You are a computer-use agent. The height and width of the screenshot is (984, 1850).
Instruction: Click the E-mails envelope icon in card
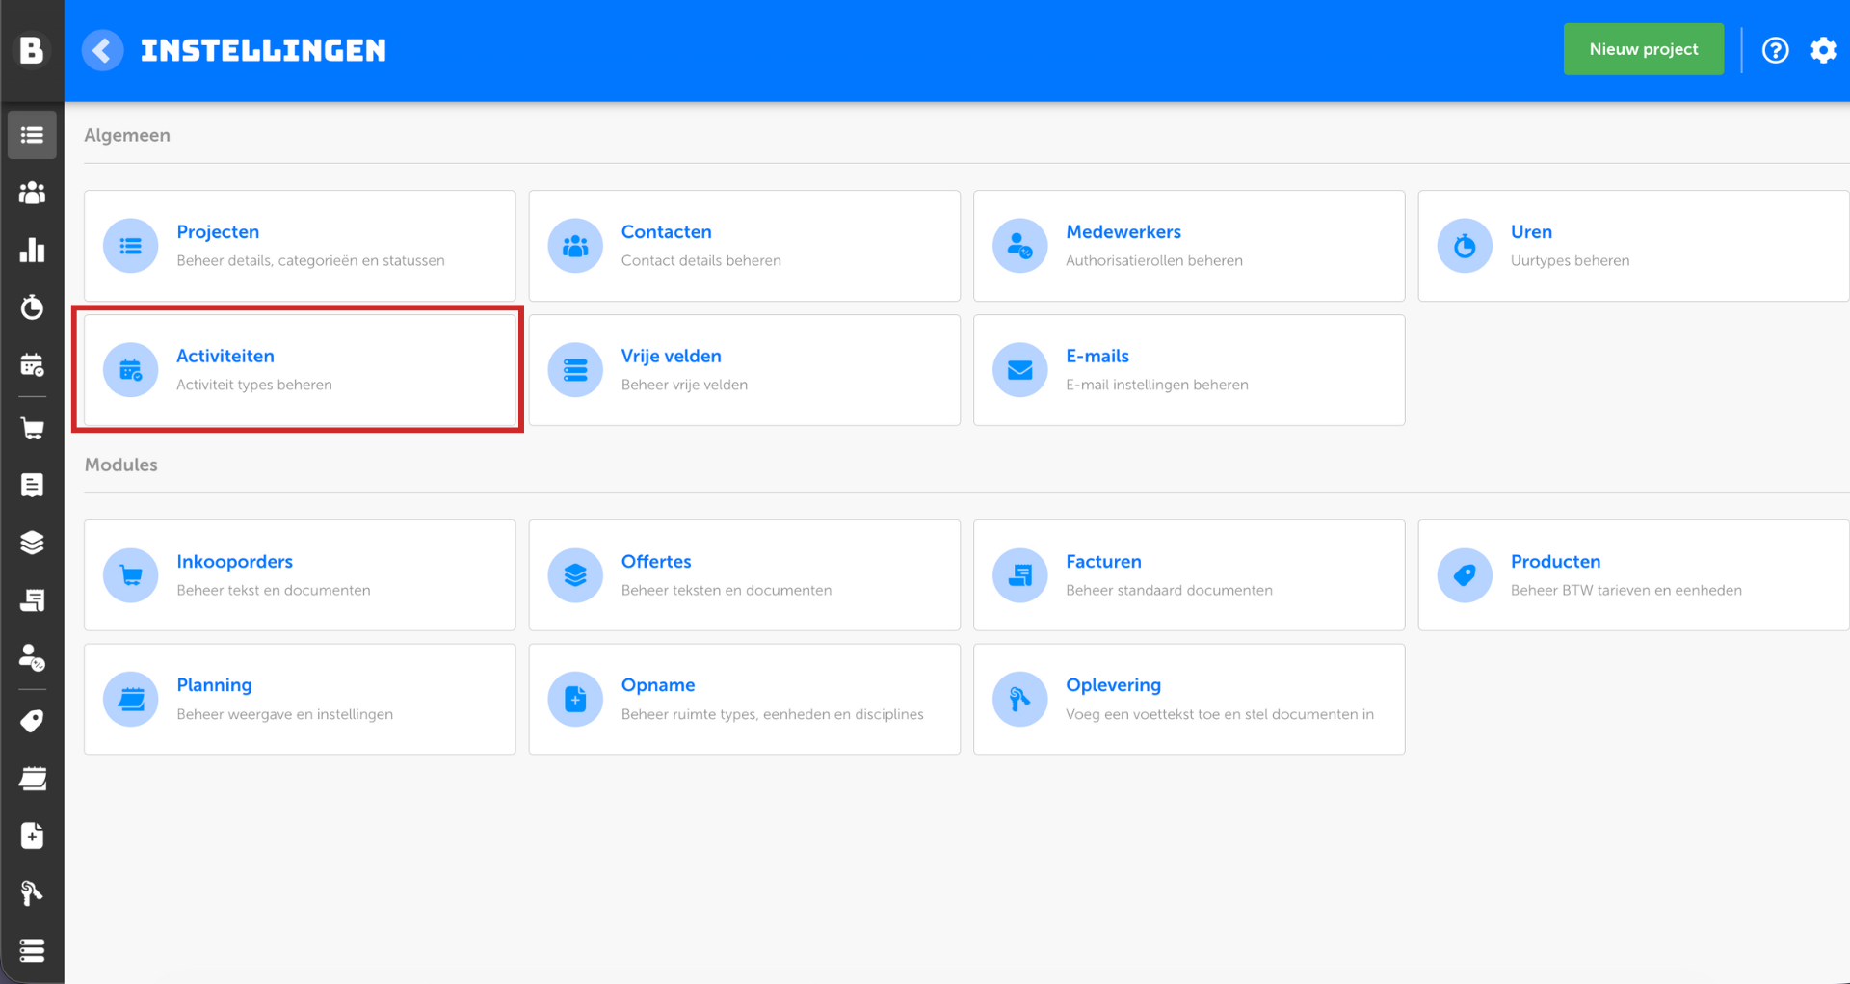pyautogui.click(x=1020, y=370)
